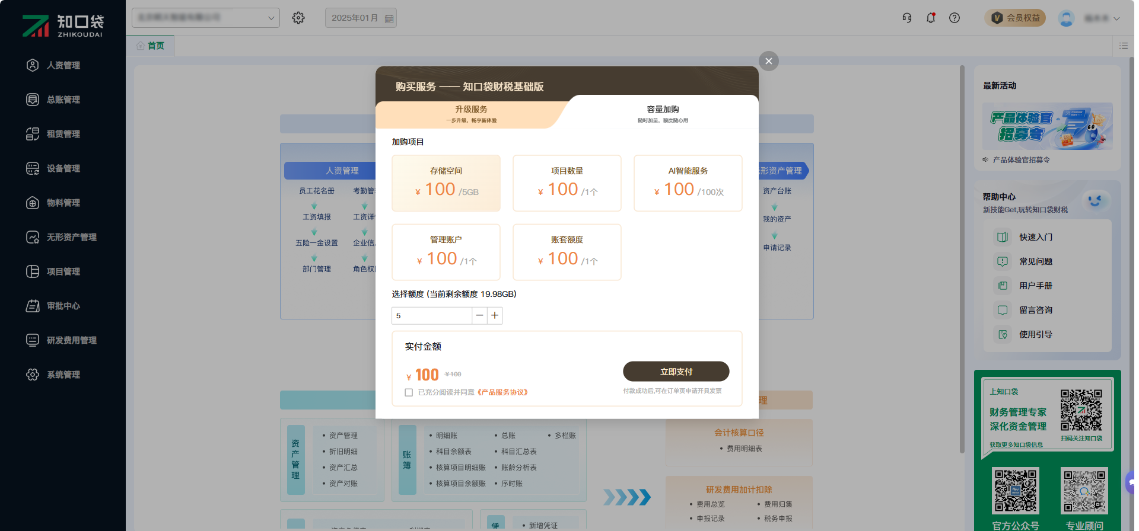1139x531 pixels.
Task: Open the help question mark icon
Action: [955, 18]
